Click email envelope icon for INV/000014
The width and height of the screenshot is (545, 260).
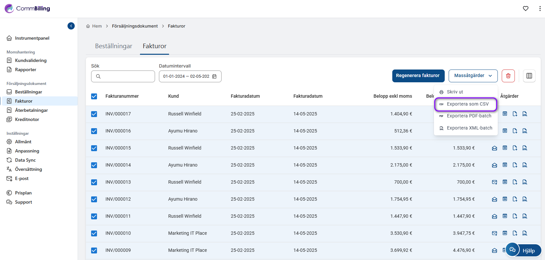(x=494, y=165)
